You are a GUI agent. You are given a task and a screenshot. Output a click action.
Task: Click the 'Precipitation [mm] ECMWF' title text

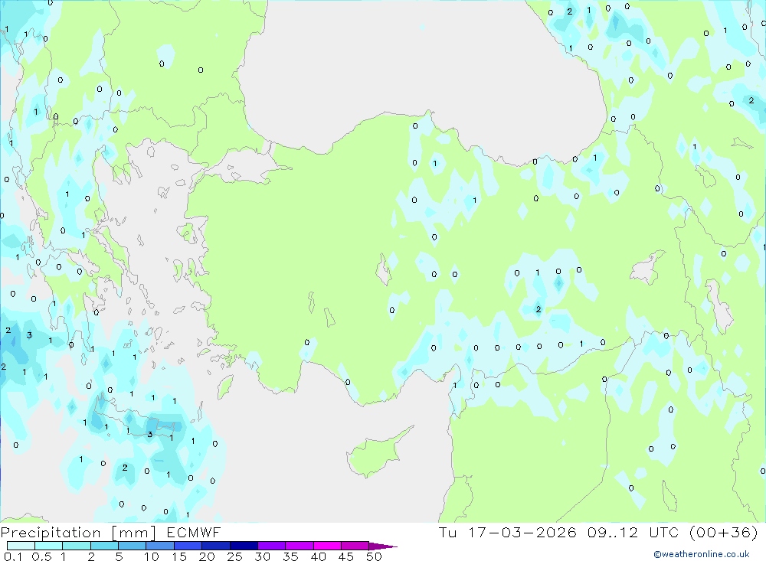[x=110, y=533]
